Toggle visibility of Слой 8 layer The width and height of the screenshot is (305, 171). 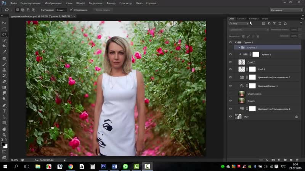pyautogui.click(x=230, y=69)
